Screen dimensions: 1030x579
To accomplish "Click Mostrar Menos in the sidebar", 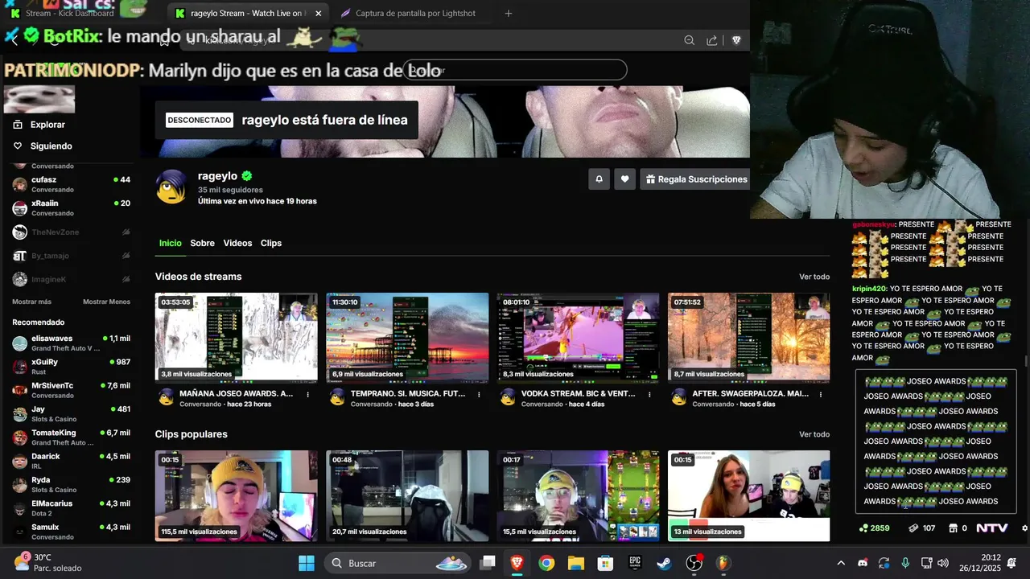I will (x=106, y=302).
